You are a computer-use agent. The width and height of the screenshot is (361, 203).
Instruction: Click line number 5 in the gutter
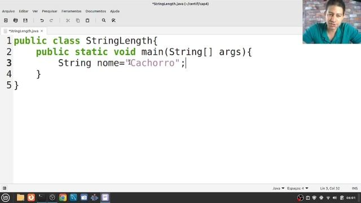9,85
